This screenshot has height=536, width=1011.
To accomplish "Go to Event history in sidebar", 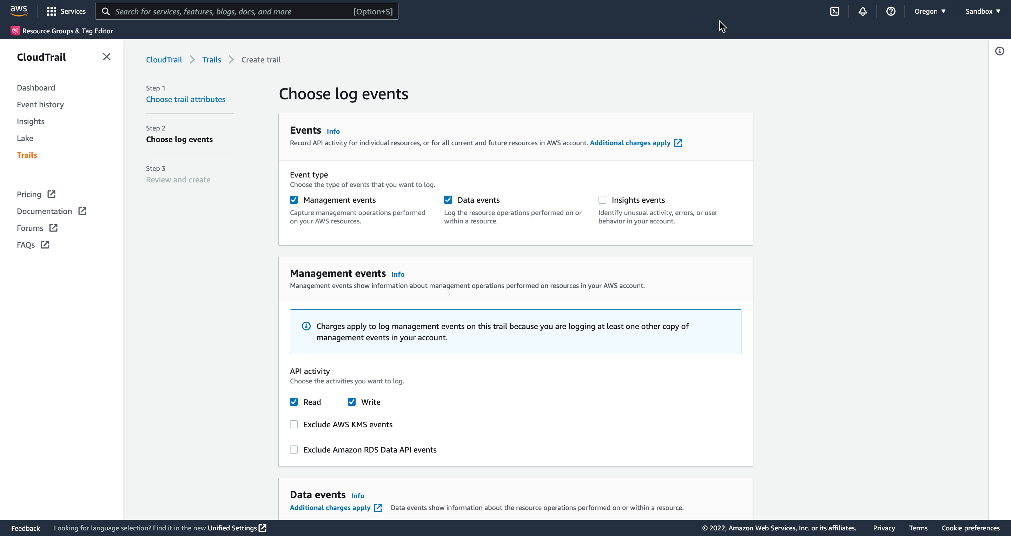I will coord(40,104).
